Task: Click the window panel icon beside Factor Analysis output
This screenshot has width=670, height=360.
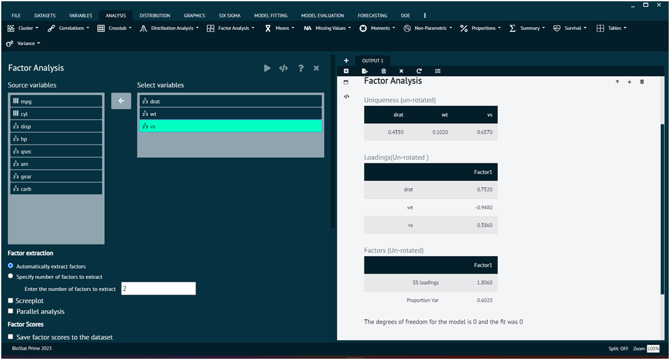Action: pyautogui.click(x=346, y=82)
